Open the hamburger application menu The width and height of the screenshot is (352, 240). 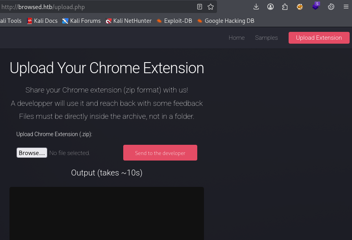[346, 7]
